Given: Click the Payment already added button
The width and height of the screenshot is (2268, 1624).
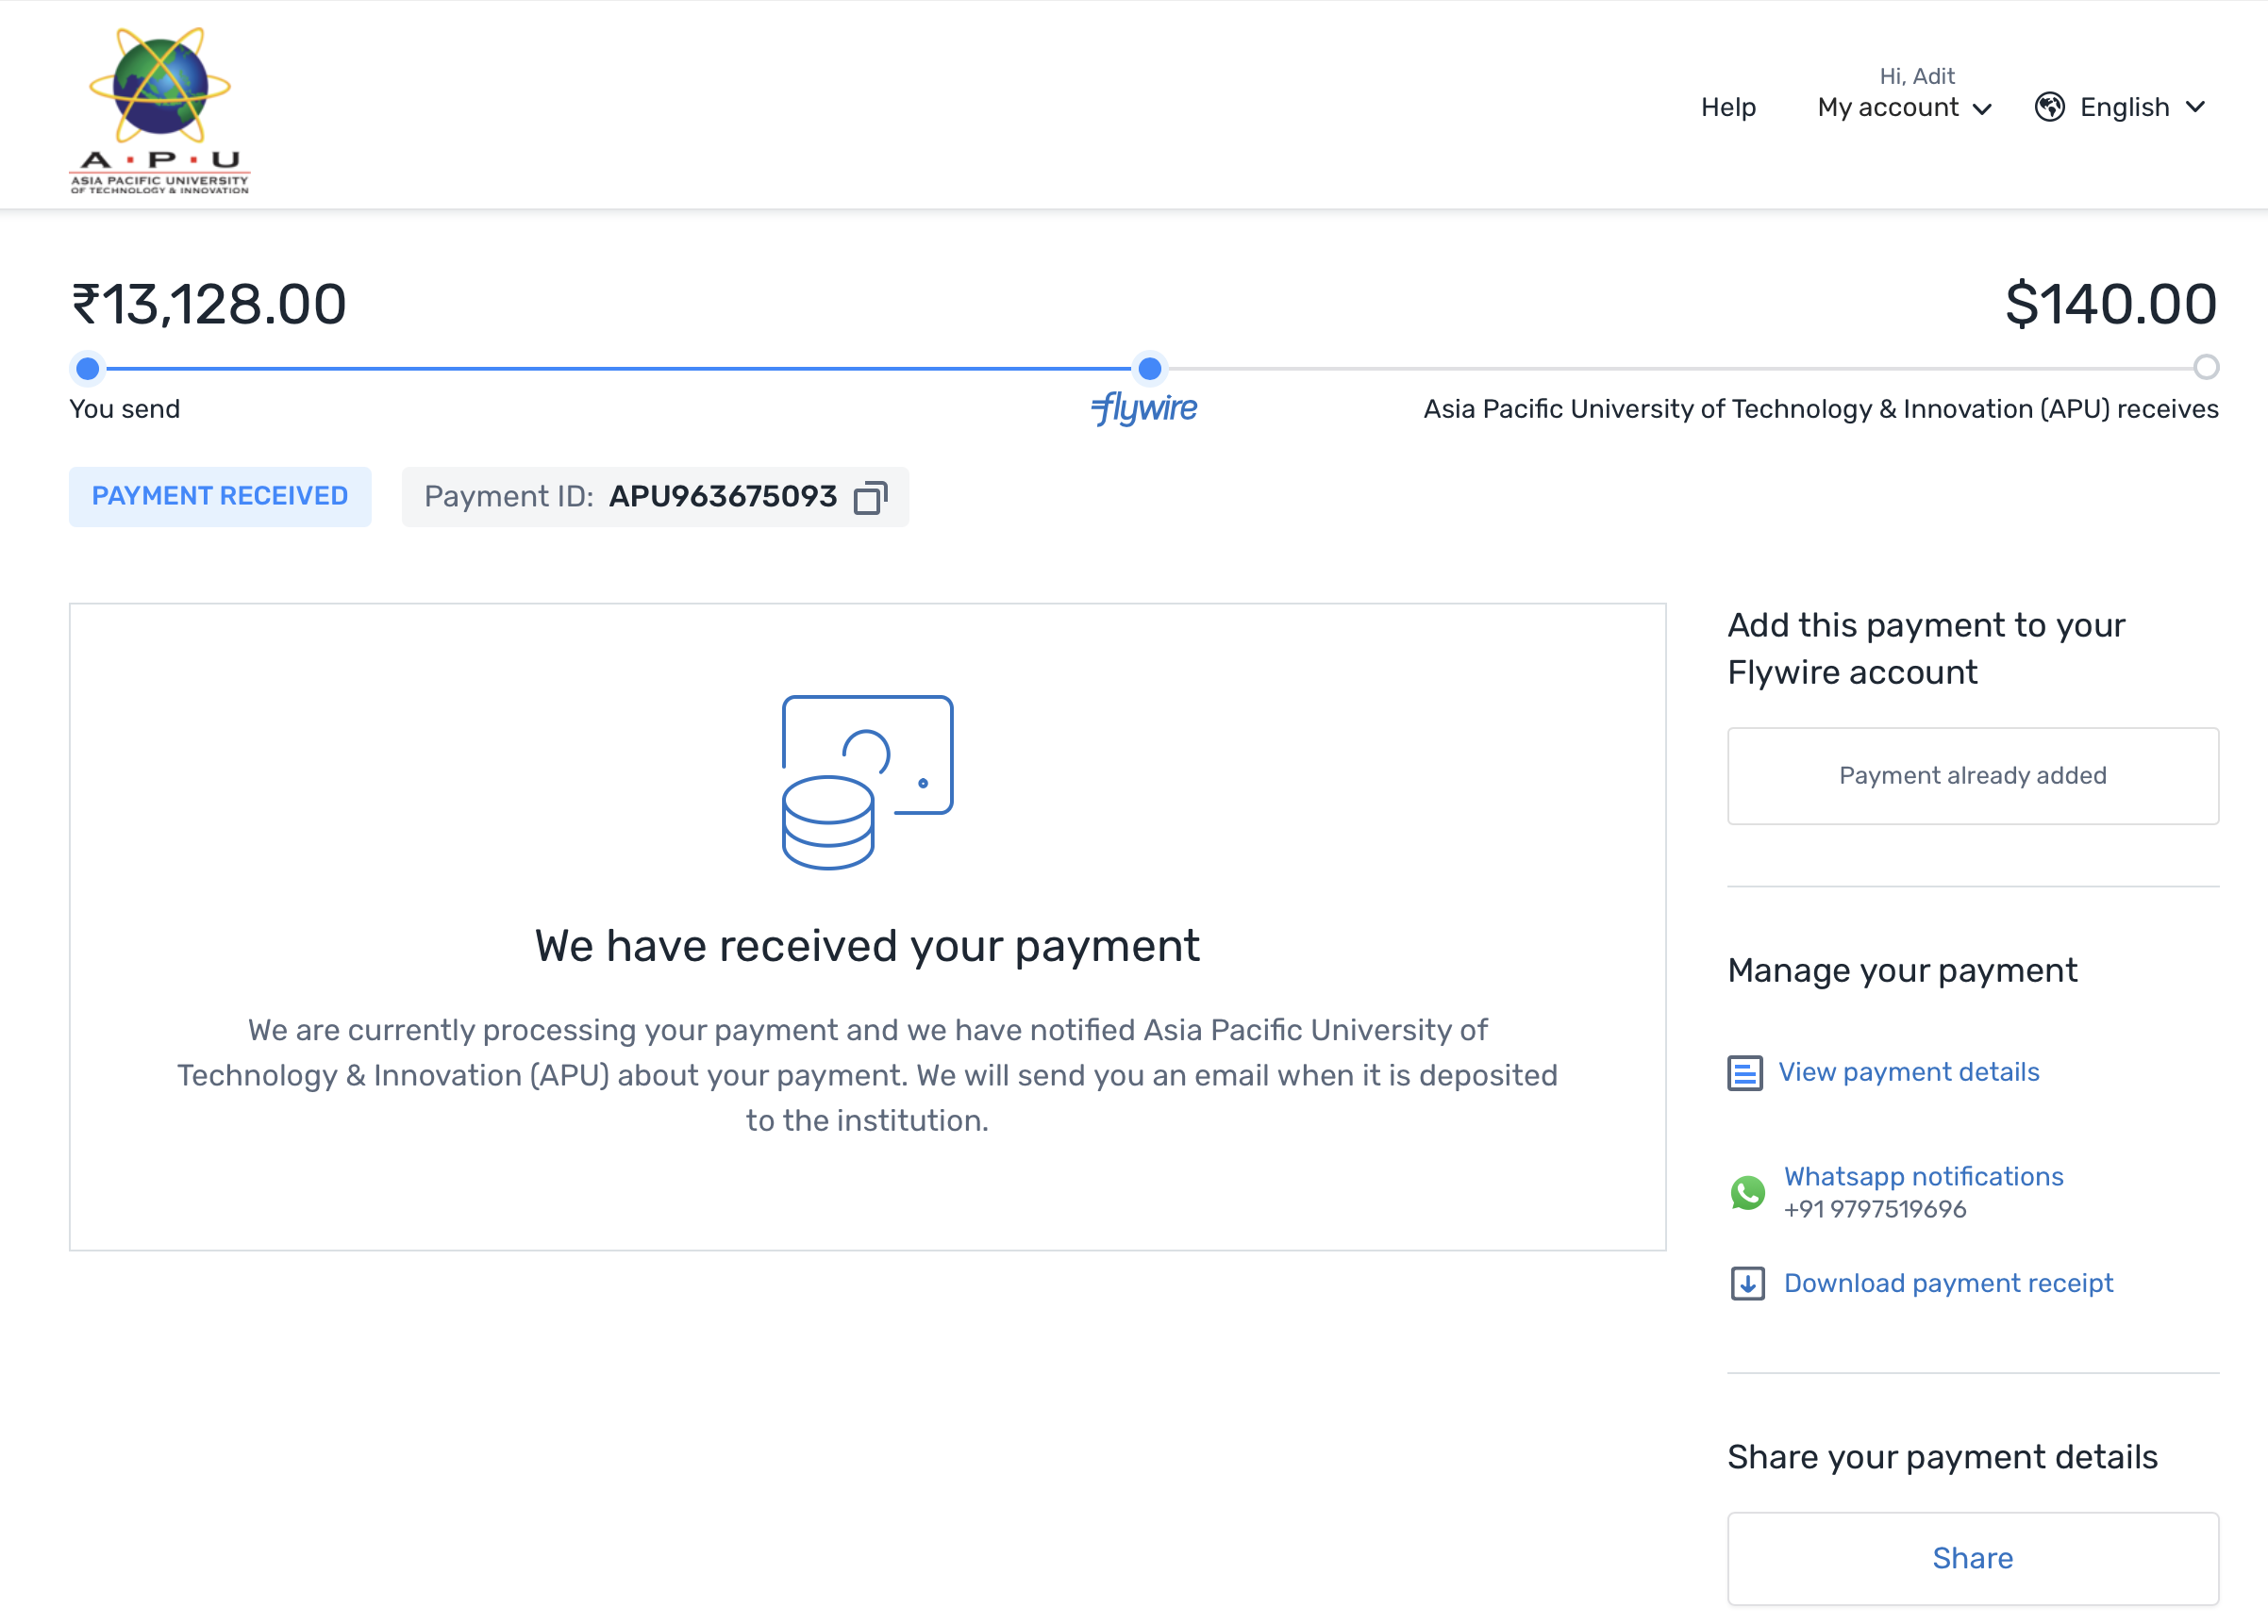Looking at the screenshot, I should tap(1972, 775).
